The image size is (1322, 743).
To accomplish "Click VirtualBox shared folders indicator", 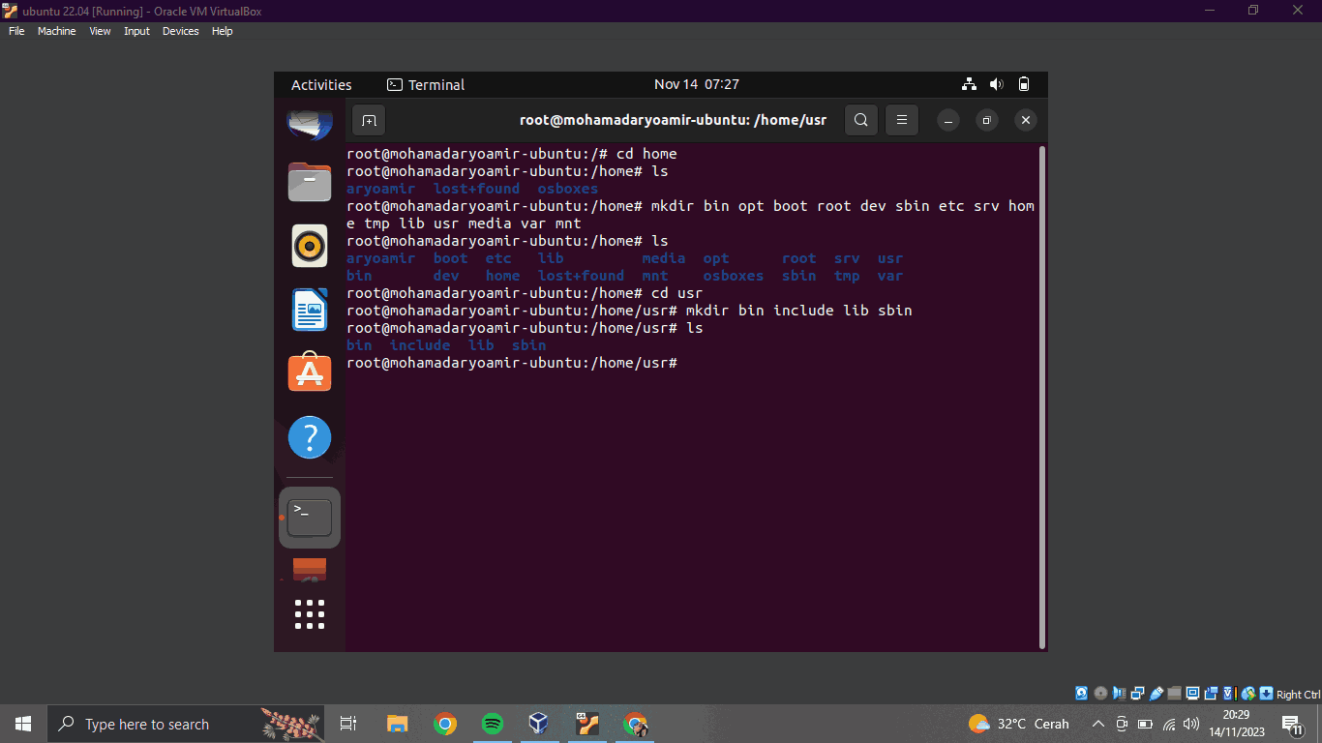I will click(1174, 694).
